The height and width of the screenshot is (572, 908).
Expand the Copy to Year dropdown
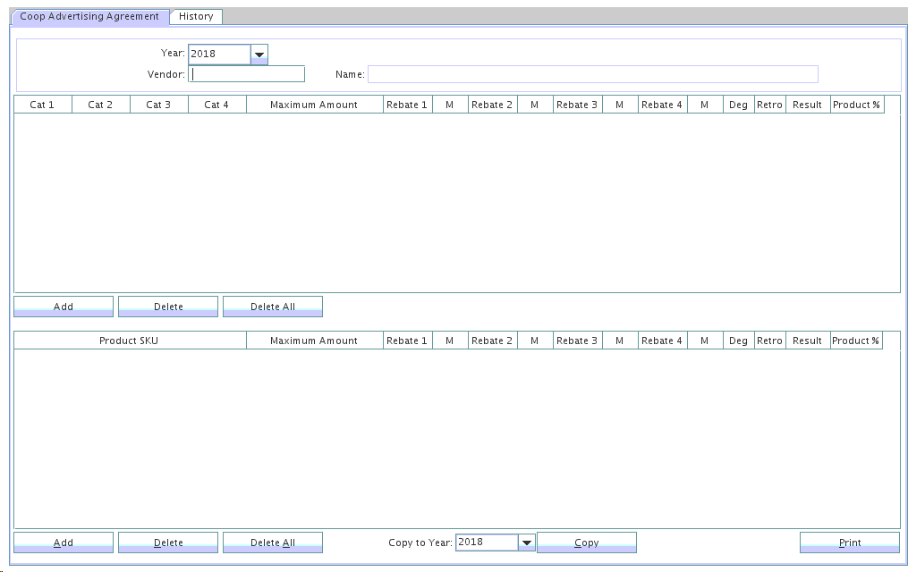[x=527, y=543]
